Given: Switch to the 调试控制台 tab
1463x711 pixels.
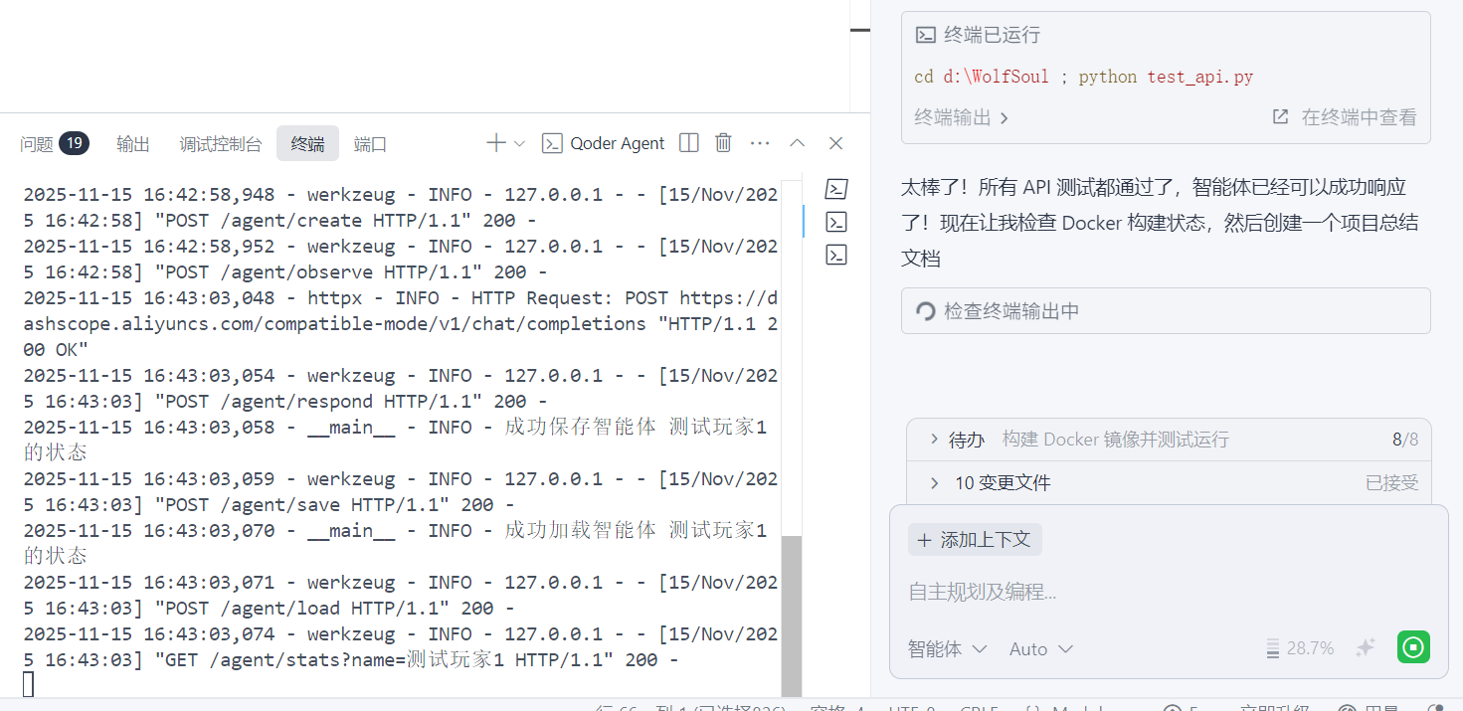Looking at the screenshot, I should 221,144.
